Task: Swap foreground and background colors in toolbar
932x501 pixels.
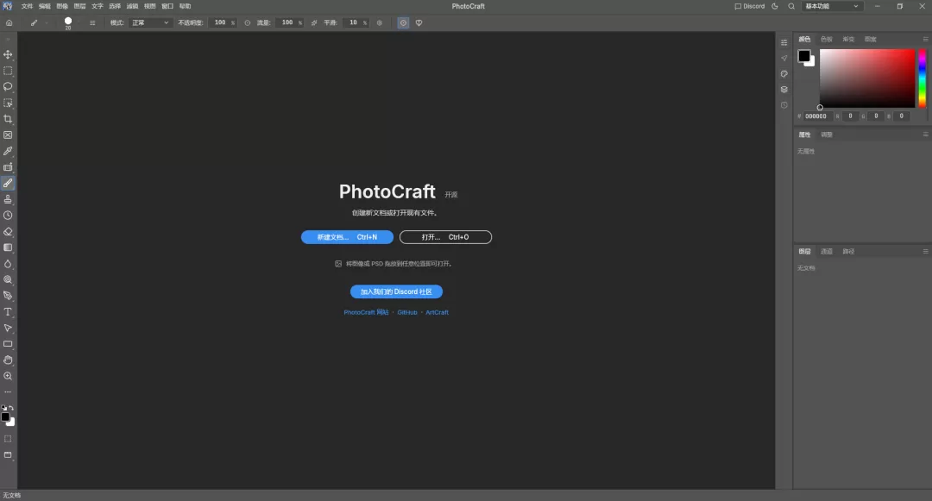Action: (x=11, y=408)
